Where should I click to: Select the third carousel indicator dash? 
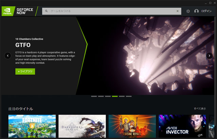108,96
